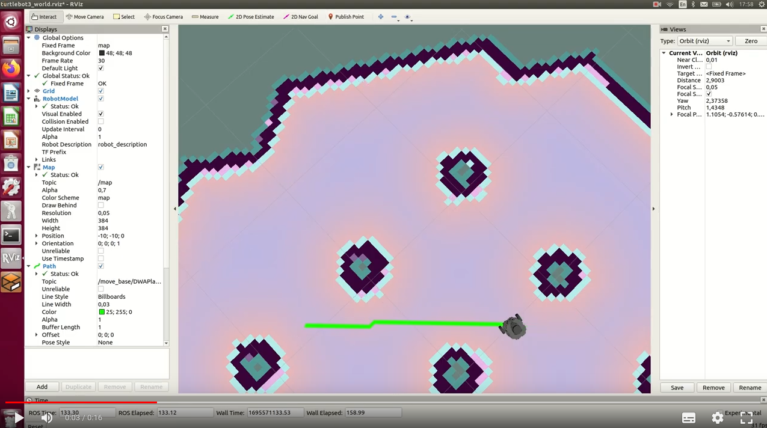767x428 pixels.
Task: Toggle the Map display checkbox
Action: point(101,167)
